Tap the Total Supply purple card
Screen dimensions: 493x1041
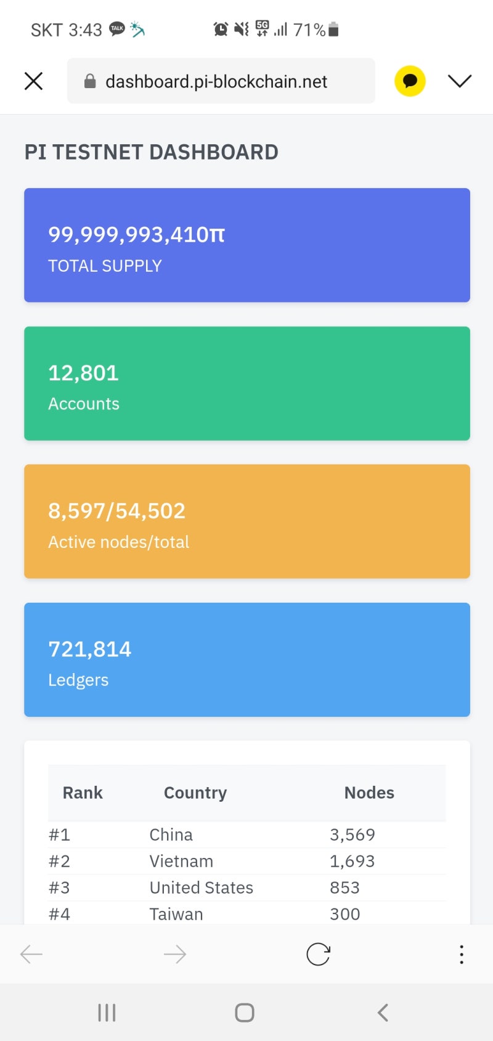point(246,245)
